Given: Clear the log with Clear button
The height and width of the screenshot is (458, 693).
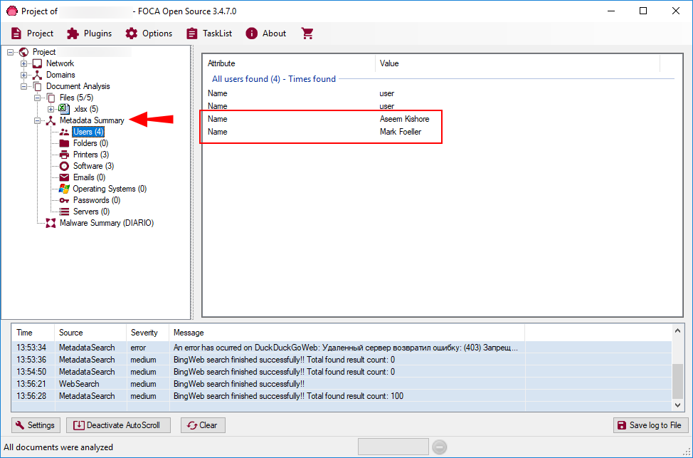Looking at the screenshot, I should 203,425.
